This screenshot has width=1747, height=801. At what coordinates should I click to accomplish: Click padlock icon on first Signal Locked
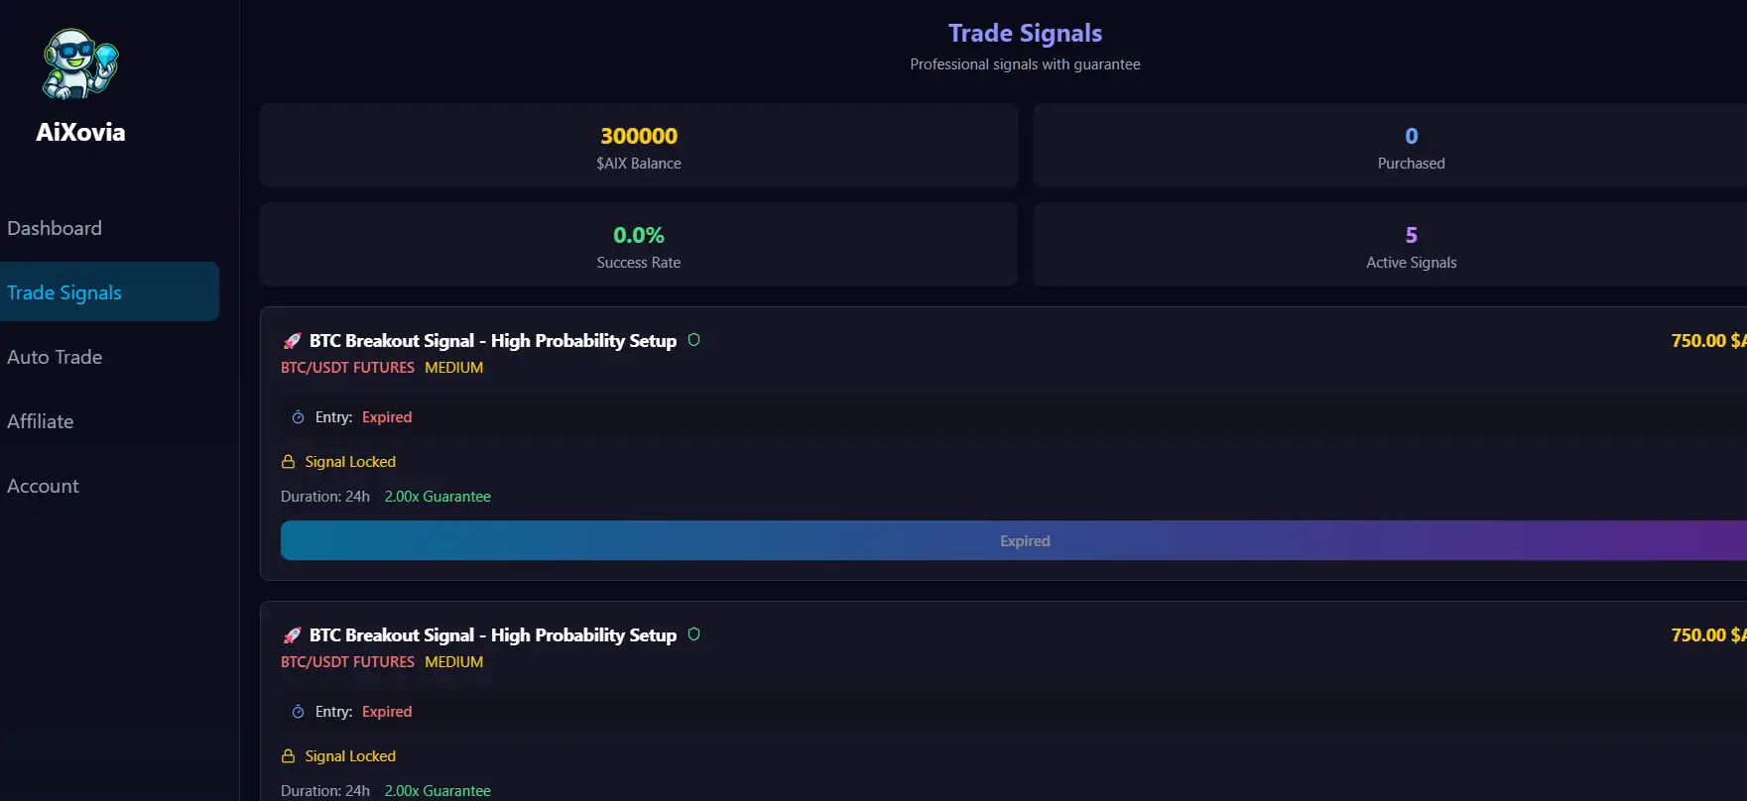[x=289, y=462]
